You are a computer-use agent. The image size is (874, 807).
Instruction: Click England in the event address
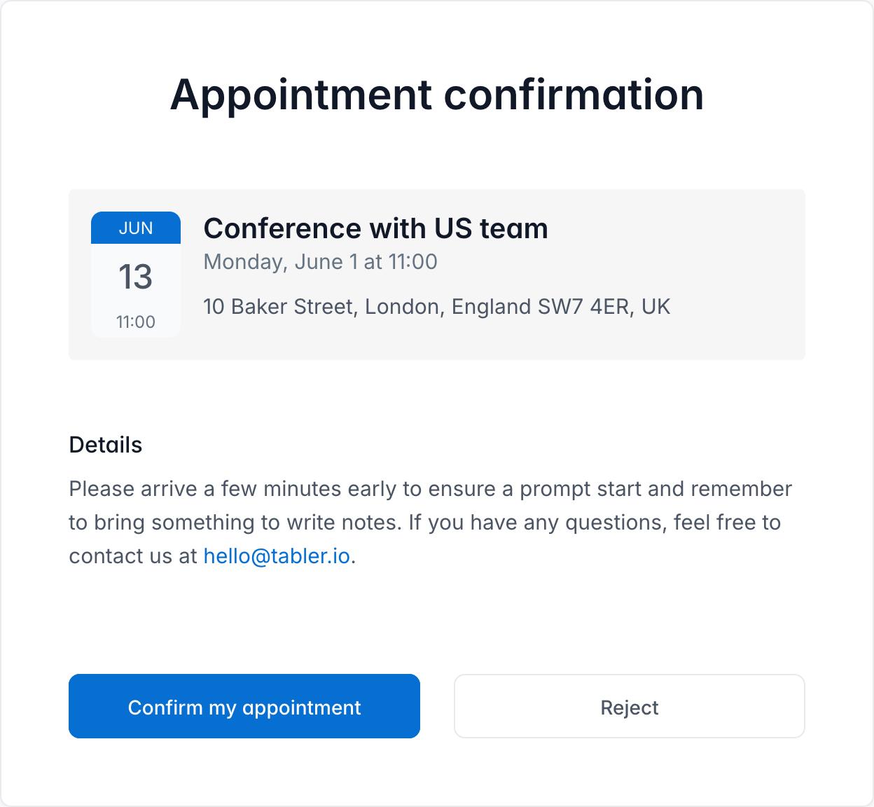pyautogui.click(x=491, y=307)
